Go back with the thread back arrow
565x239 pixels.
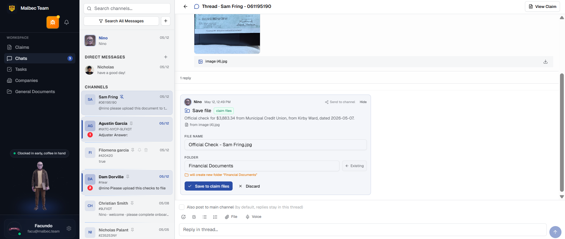(x=185, y=6)
